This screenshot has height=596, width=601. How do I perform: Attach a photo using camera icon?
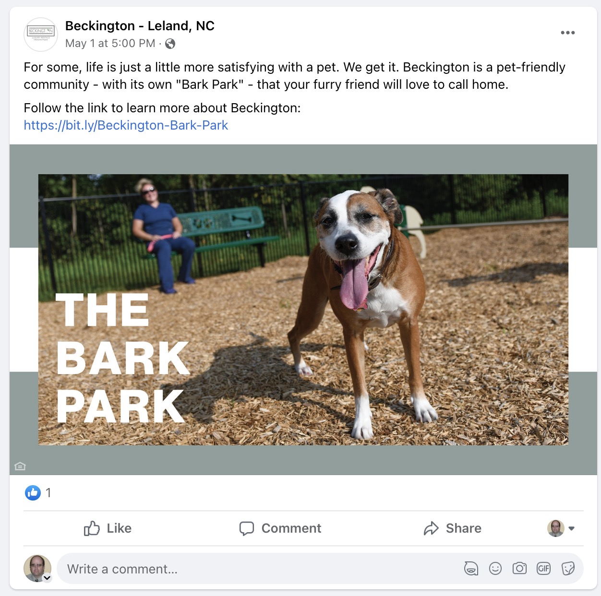(x=519, y=569)
